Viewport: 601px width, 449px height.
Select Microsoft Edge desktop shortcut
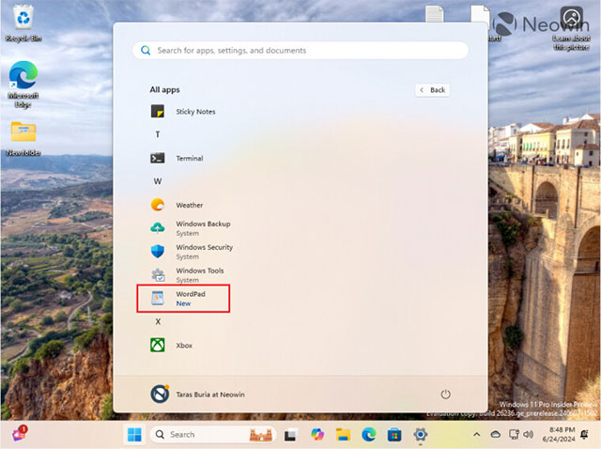[x=23, y=85]
